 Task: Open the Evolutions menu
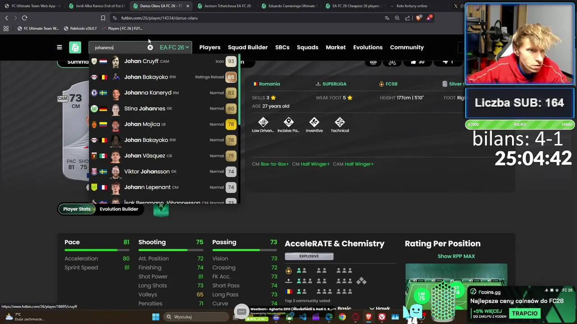click(368, 47)
